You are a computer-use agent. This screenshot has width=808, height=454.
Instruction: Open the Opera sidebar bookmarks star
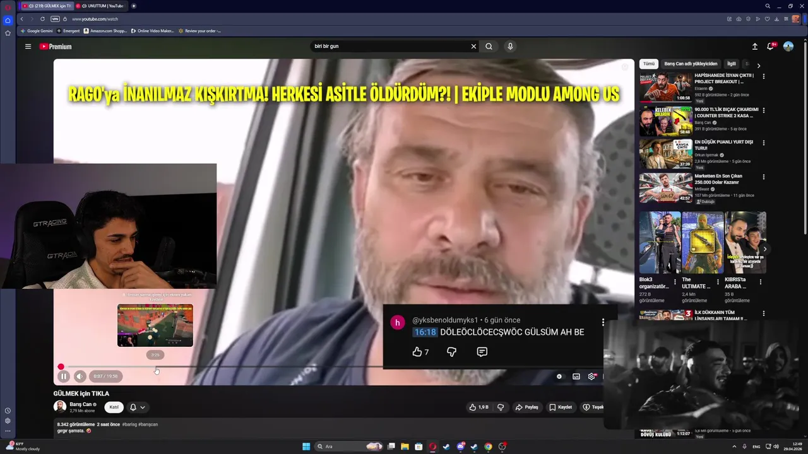click(x=8, y=33)
